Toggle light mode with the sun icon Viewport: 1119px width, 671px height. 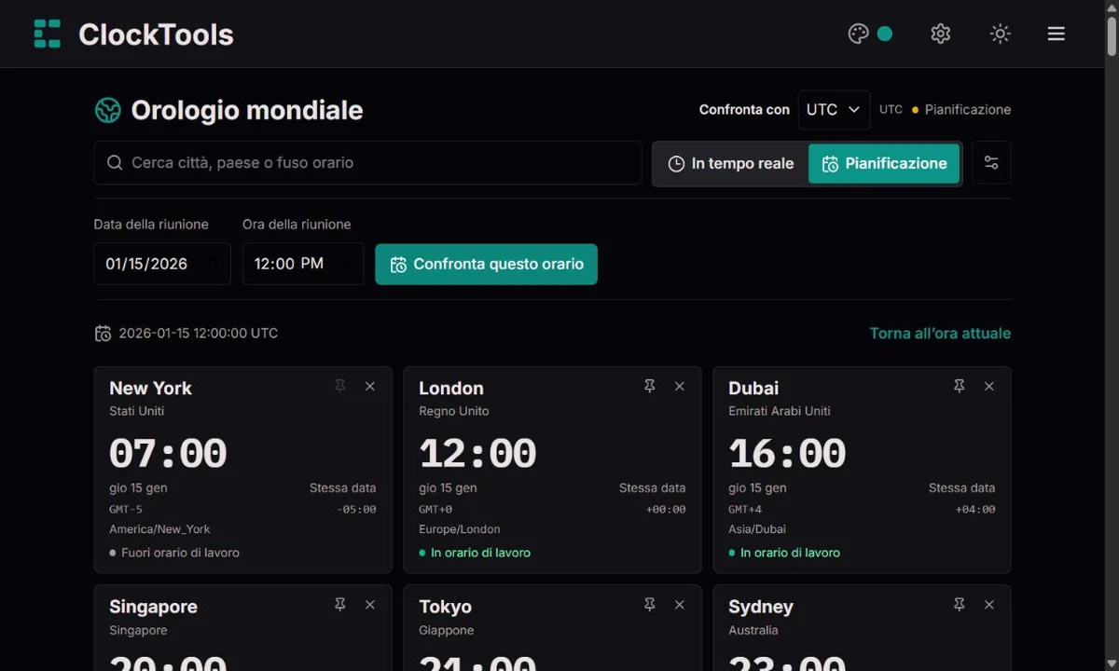click(x=1001, y=34)
